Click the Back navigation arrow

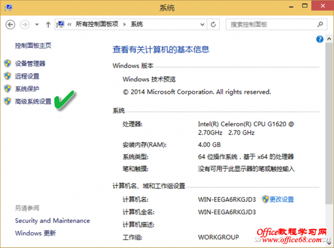[x=10, y=25]
